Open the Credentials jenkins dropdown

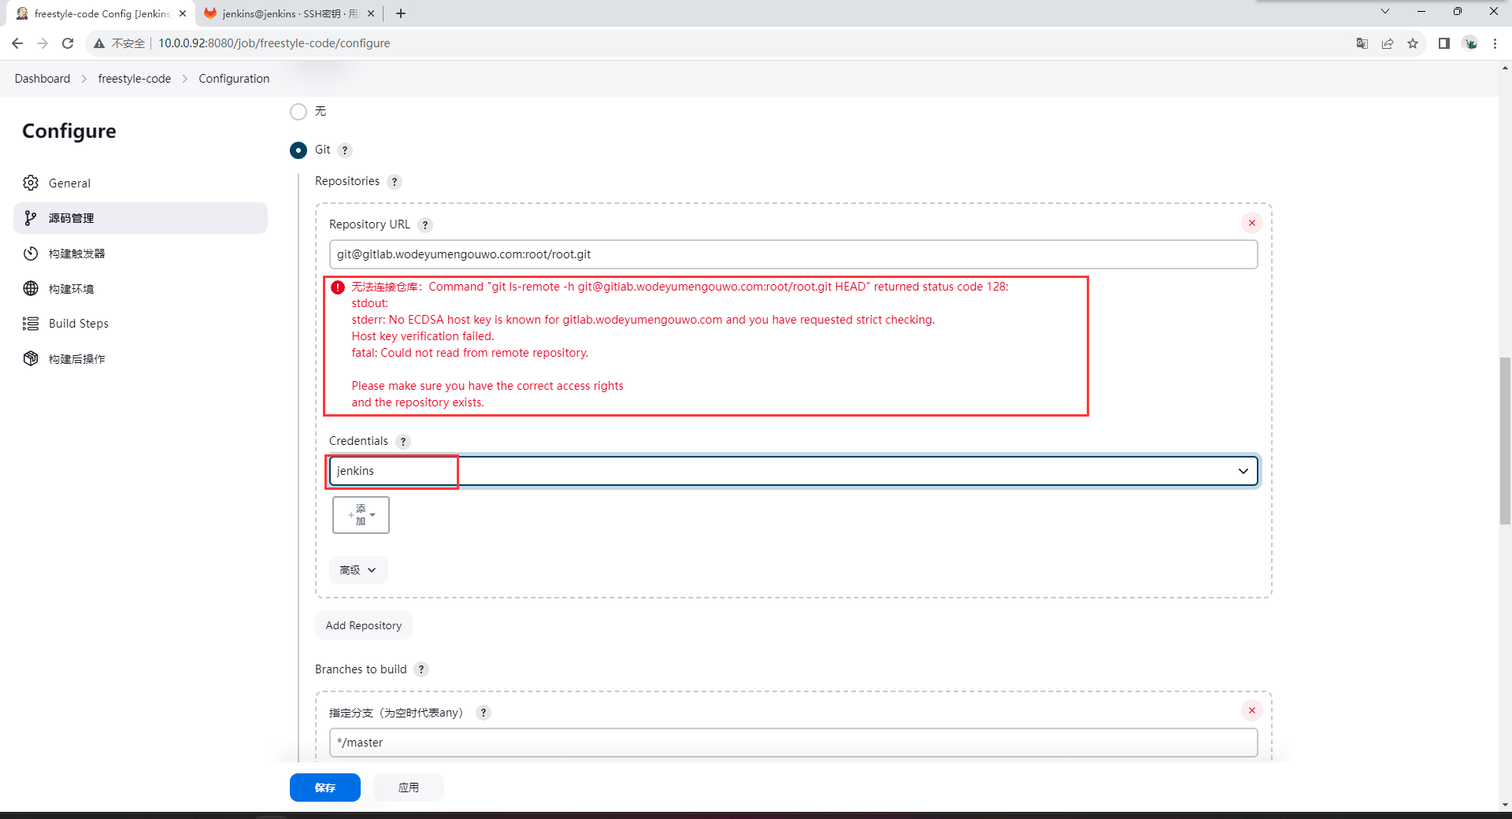pyautogui.click(x=793, y=471)
